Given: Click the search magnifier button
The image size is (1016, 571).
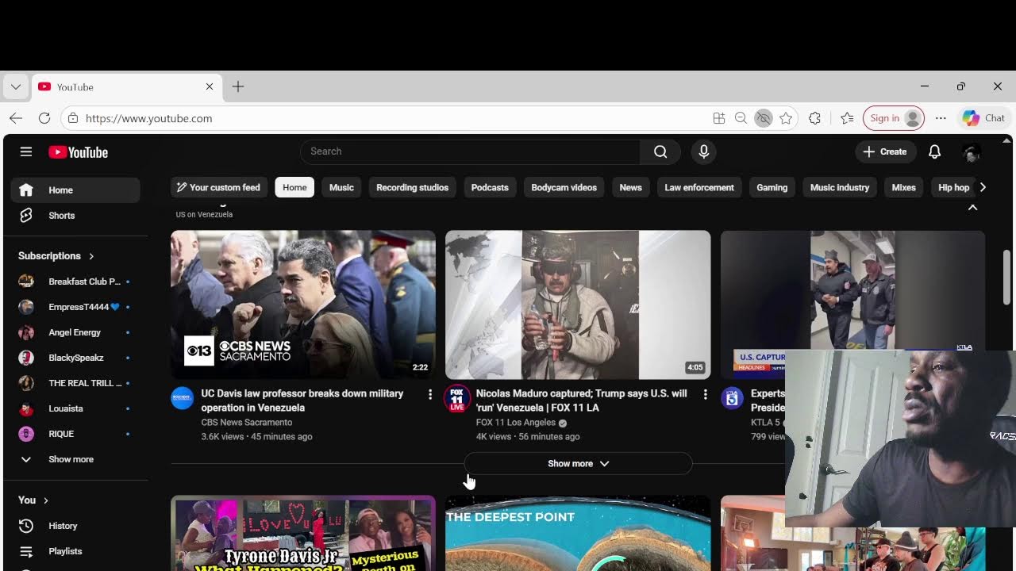Looking at the screenshot, I should (660, 151).
